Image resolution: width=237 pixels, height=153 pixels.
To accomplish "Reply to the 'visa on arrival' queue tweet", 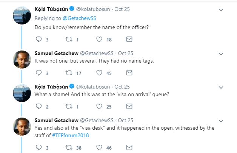I will tap(38, 107).
